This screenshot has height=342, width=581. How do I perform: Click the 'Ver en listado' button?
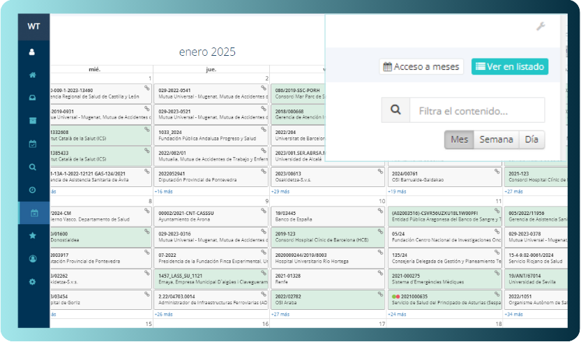(509, 67)
